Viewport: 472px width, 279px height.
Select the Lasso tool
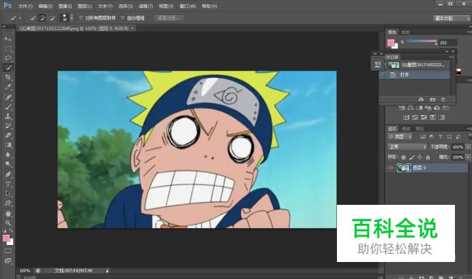tap(8, 58)
